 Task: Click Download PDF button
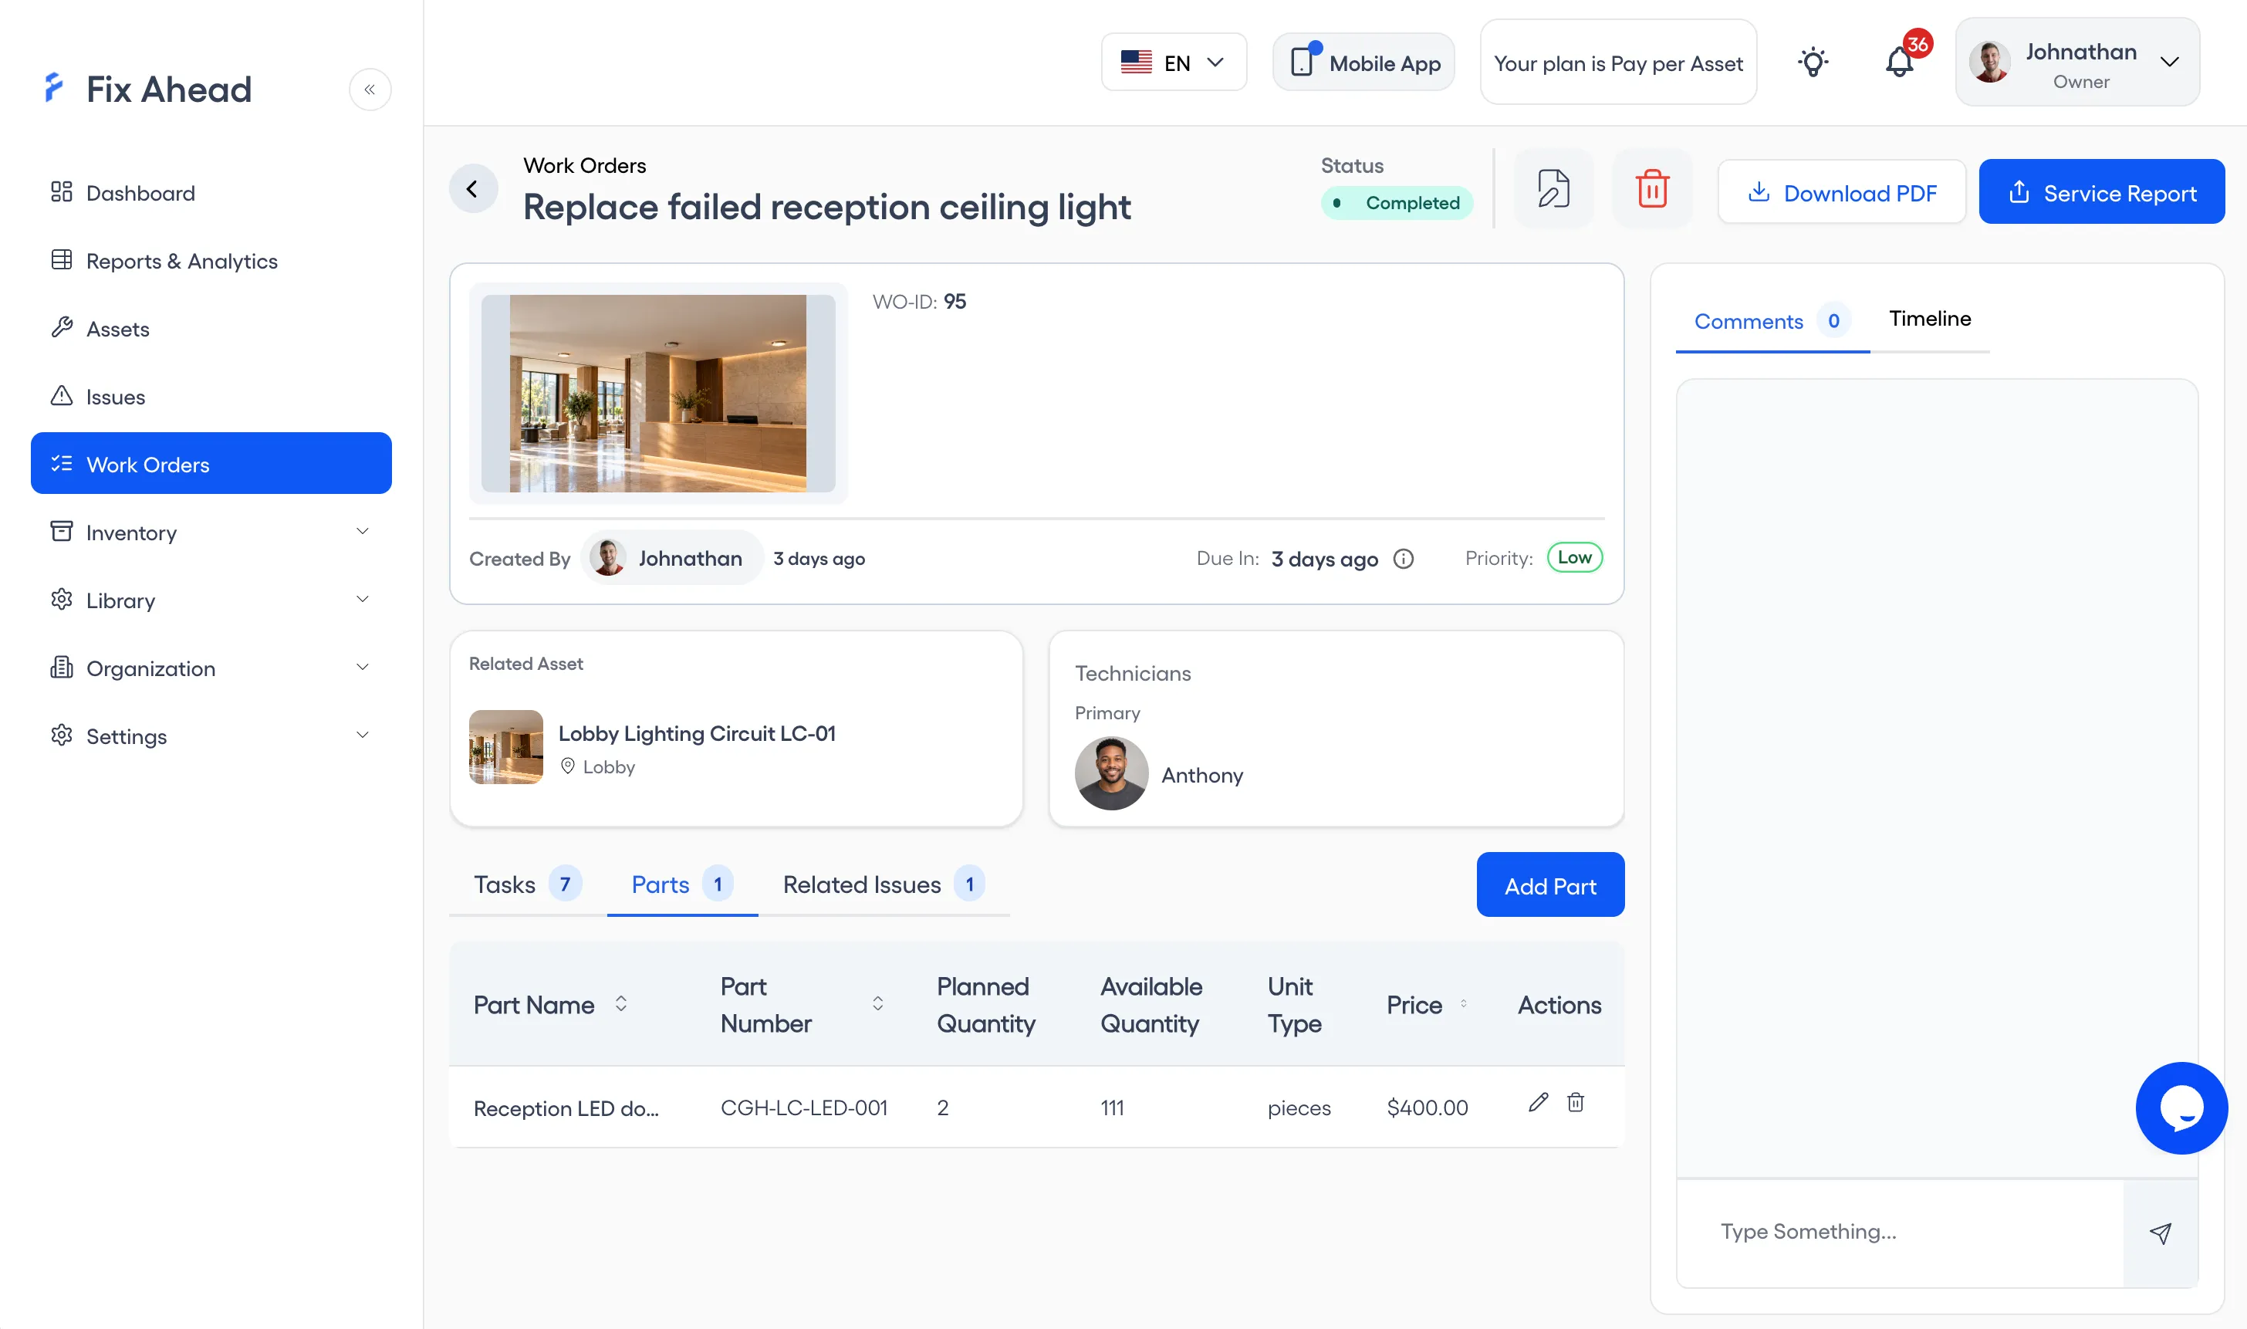1841,192
